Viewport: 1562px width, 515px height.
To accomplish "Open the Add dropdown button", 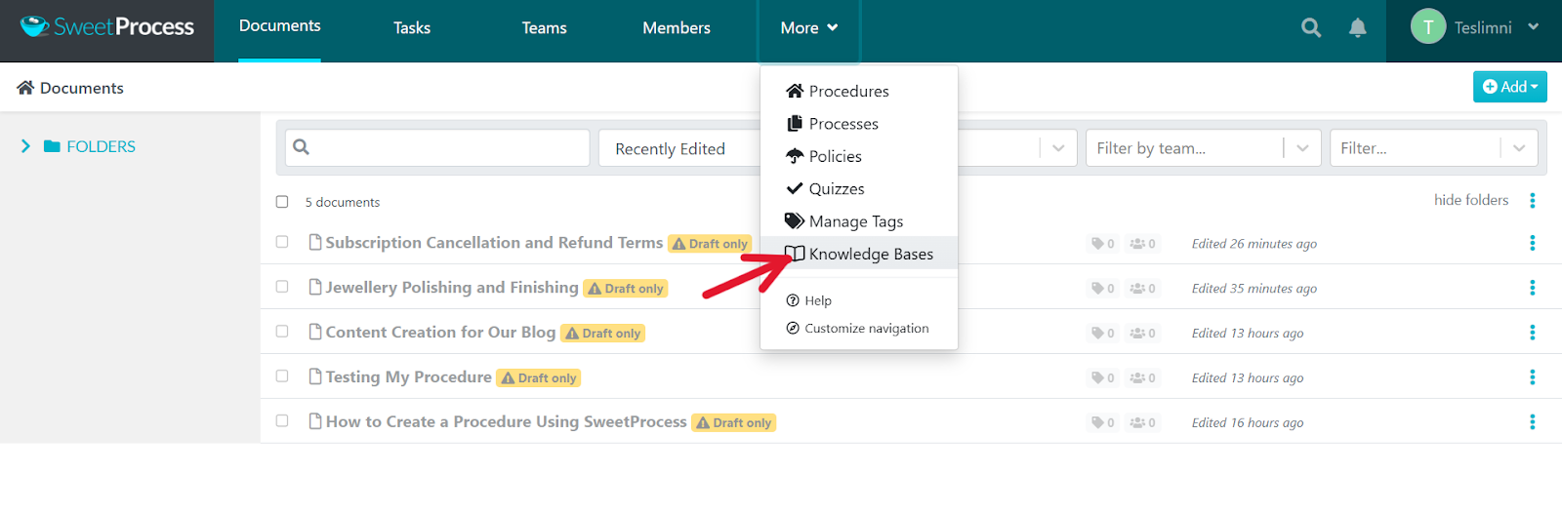I will 1510,87.
